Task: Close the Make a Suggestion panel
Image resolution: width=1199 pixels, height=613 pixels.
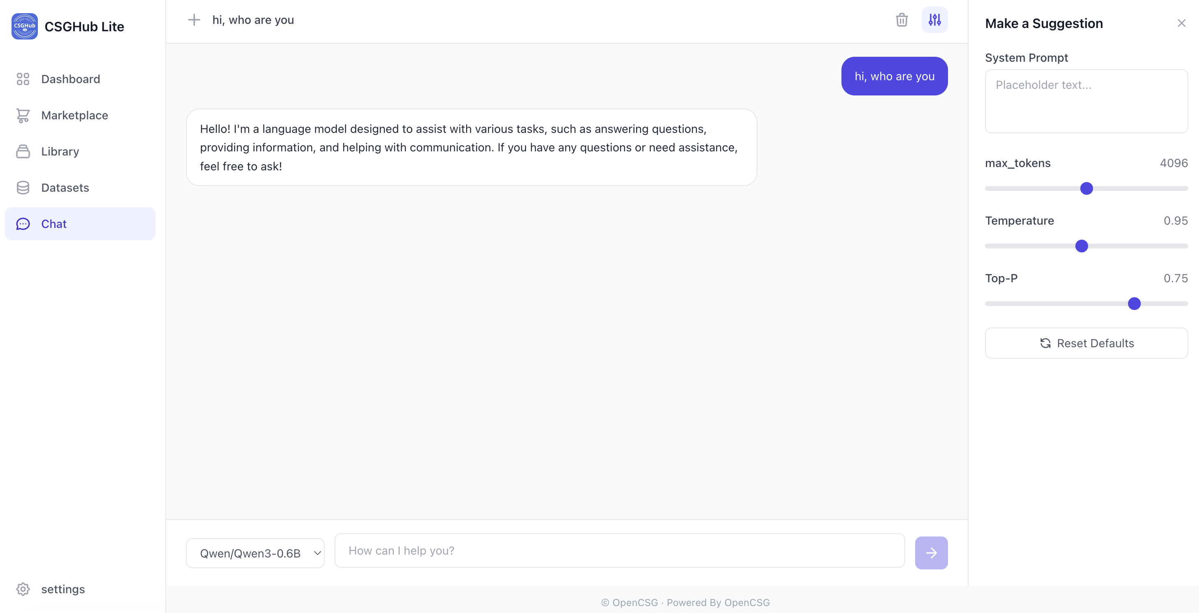Action: [1181, 23]
